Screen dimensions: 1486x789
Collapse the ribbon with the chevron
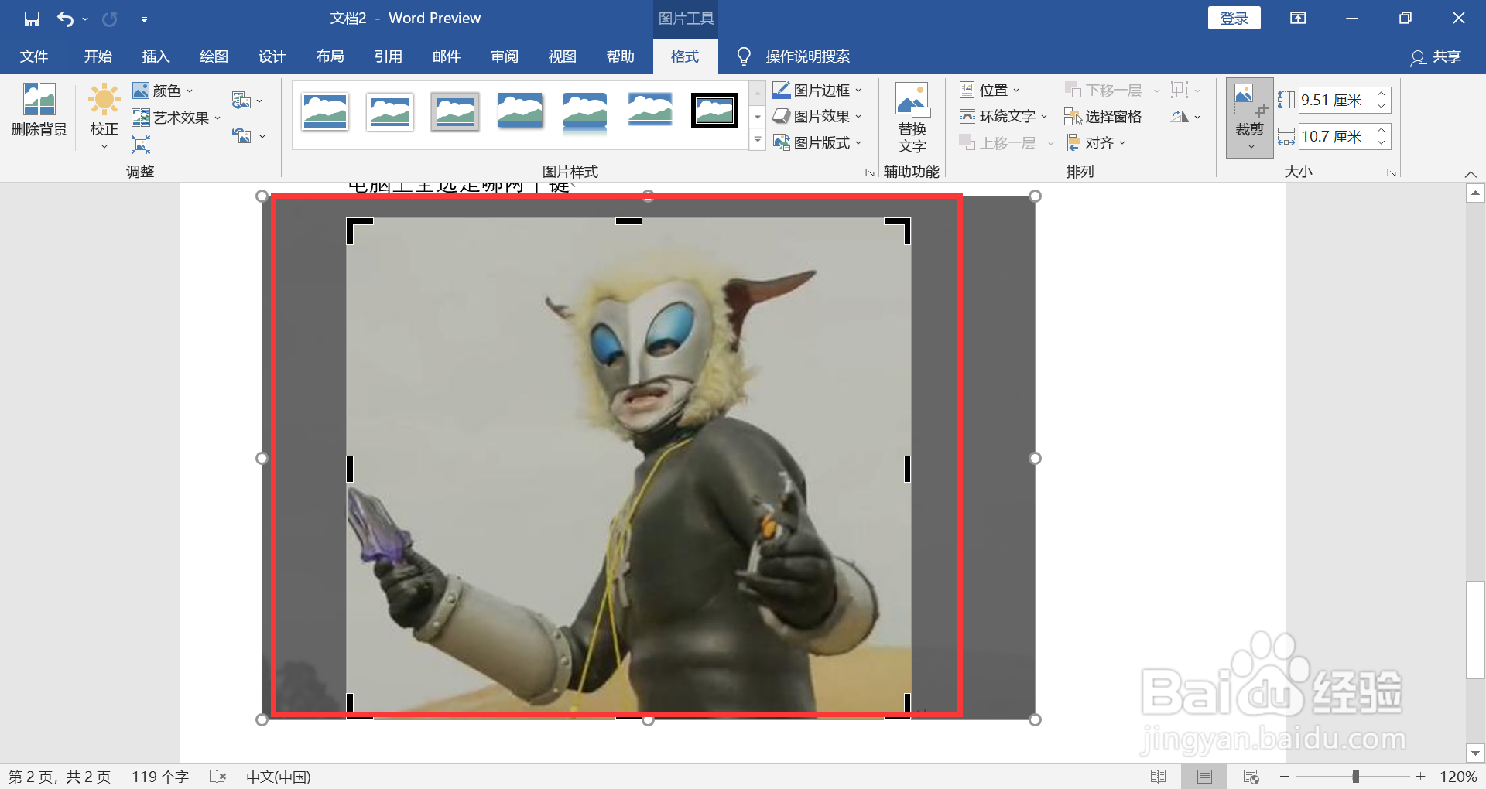coord(1471,173)
